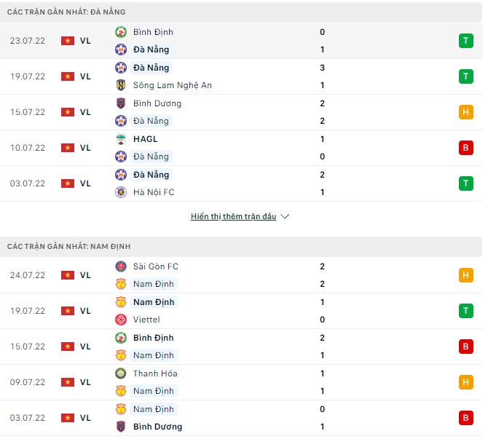Click the red B badge for the HAGL match

(465, 148)
